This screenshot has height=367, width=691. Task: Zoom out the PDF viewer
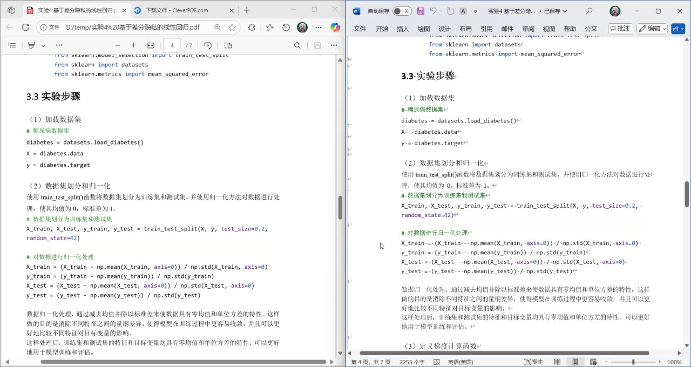coord(117,46)
